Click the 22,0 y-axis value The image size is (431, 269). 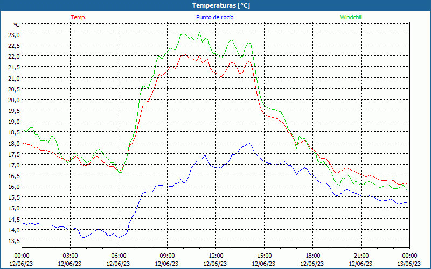(x=15, y=56)
